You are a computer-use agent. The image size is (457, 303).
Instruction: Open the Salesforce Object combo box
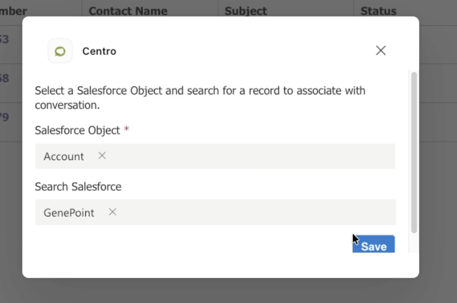215,156
